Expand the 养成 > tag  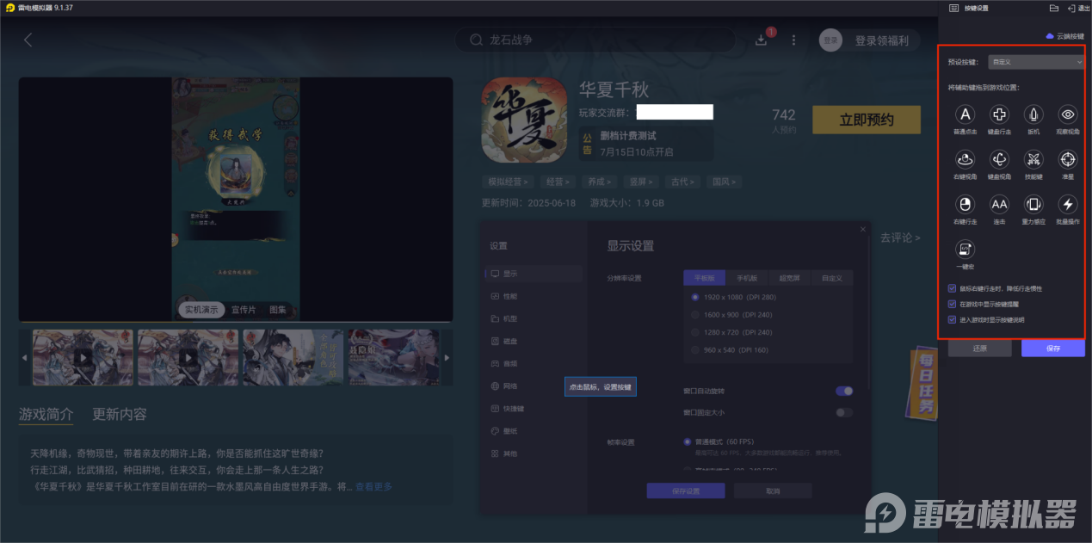tap(599, 182)
